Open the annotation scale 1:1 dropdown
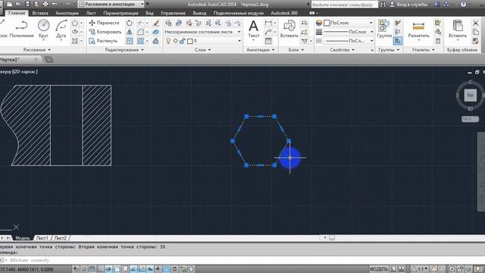Viewport: 485px width, 273px height. tap(421, 269)
